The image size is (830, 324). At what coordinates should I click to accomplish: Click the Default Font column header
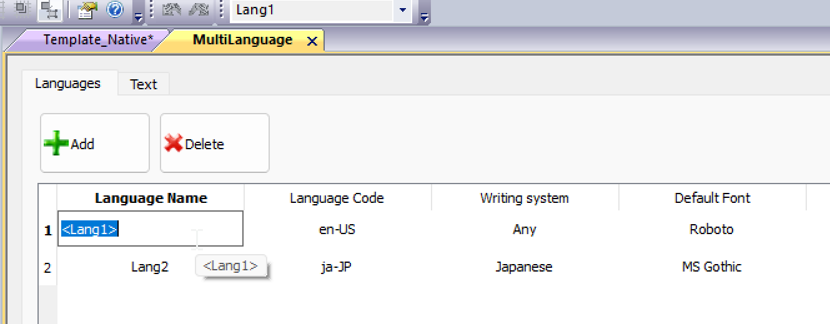pyautogui.click(x=712, y=199)
